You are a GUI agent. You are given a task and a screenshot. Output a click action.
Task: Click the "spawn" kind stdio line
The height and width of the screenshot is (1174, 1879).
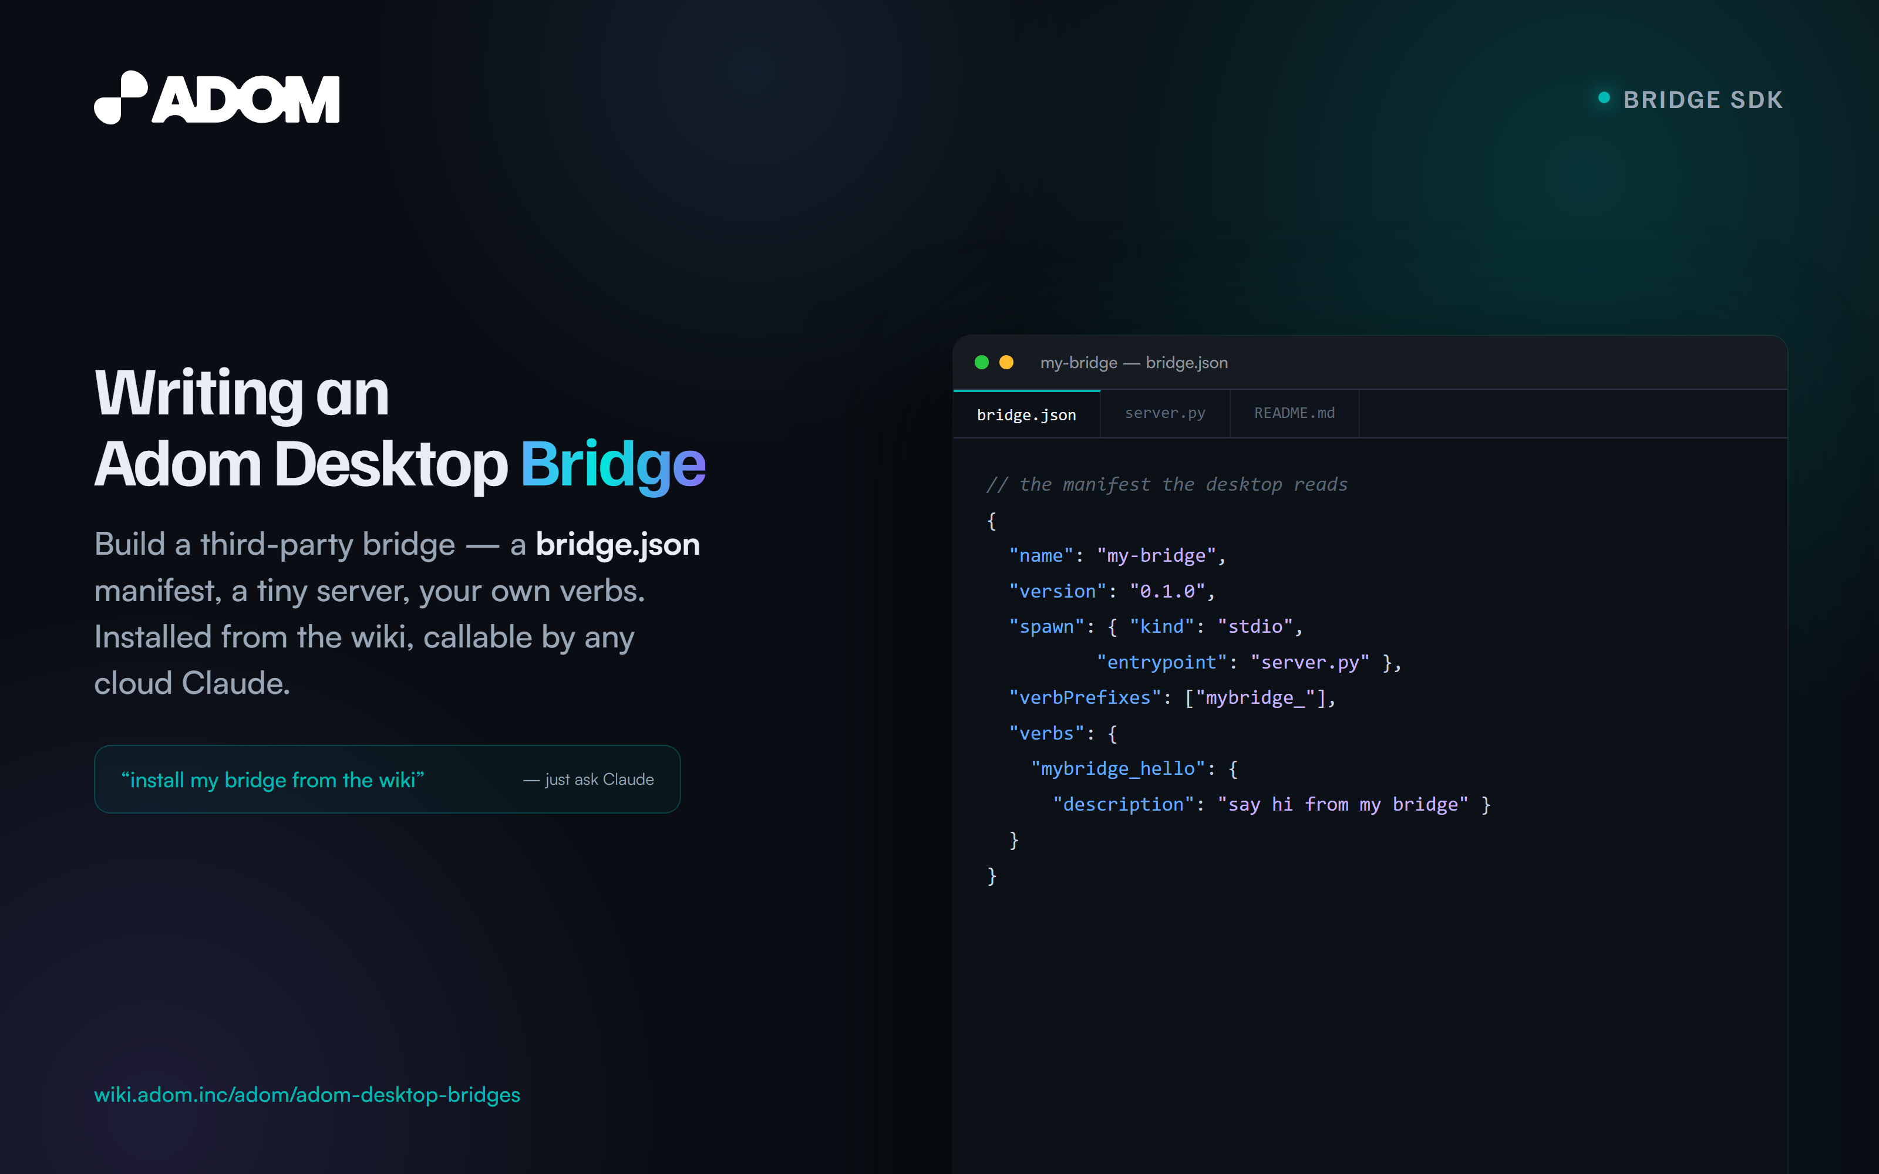pos(1156,626)
